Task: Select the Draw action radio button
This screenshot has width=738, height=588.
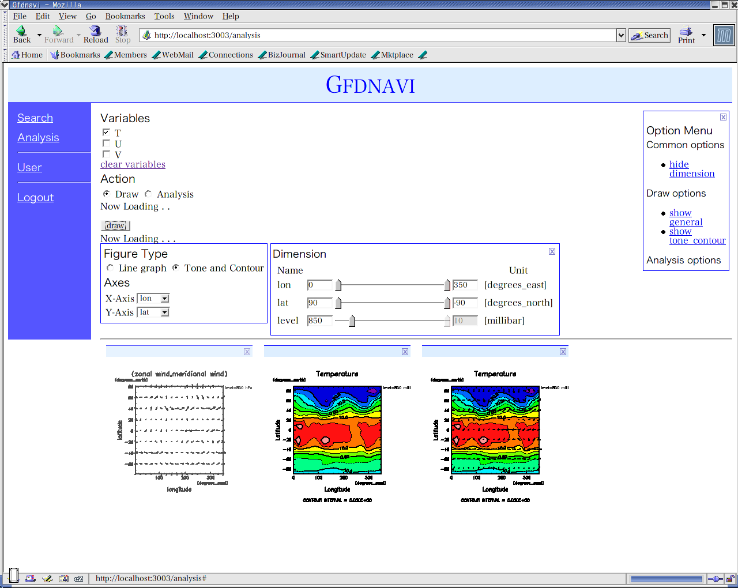Action: point(106,194)
